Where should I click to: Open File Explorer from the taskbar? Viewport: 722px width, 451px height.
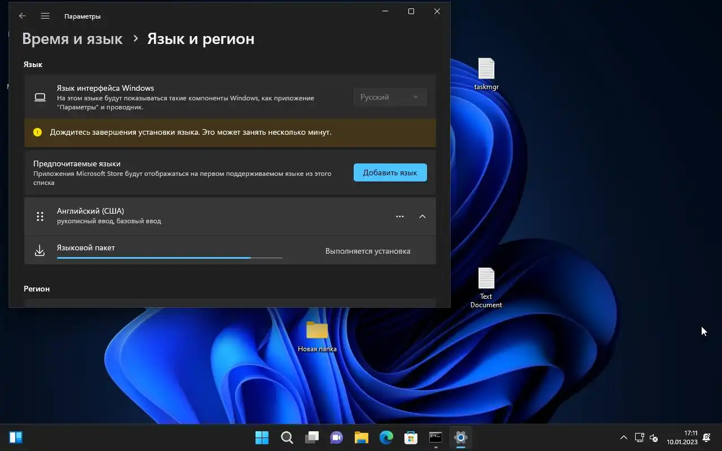361,437
